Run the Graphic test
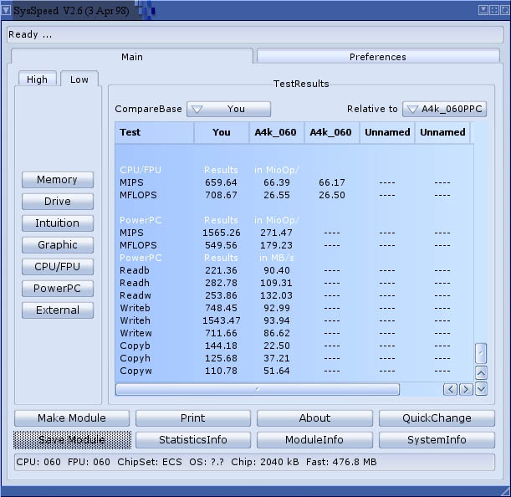This screenshot has width=511, height=497. (x=58, y=245)
